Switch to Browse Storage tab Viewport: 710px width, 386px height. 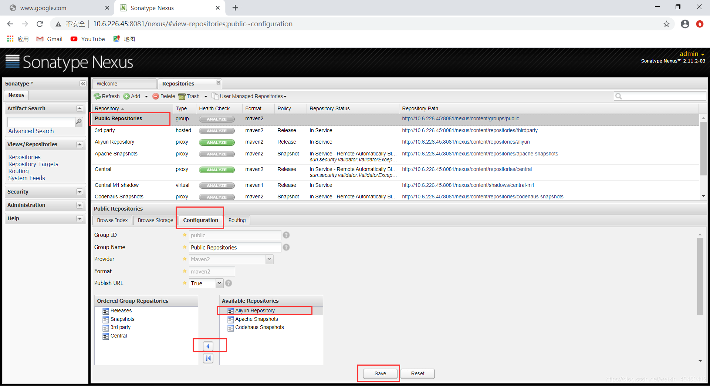point(155,220)
